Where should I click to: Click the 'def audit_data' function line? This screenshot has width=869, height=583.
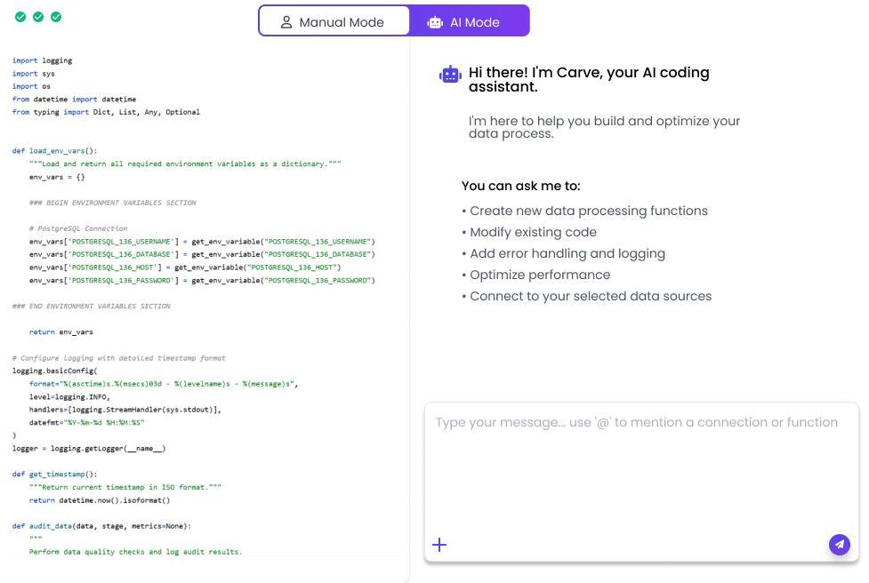click(101, 526)
